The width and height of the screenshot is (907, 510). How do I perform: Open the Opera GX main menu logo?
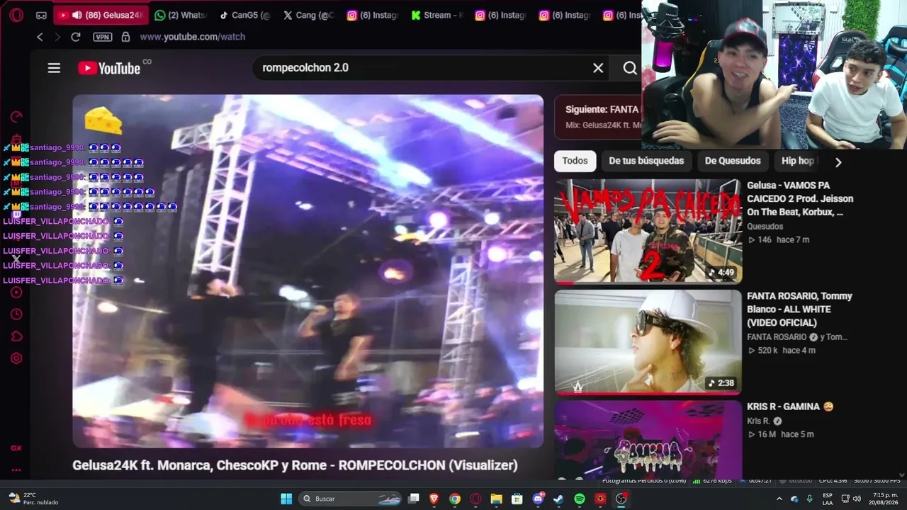(x=16, y=15)
